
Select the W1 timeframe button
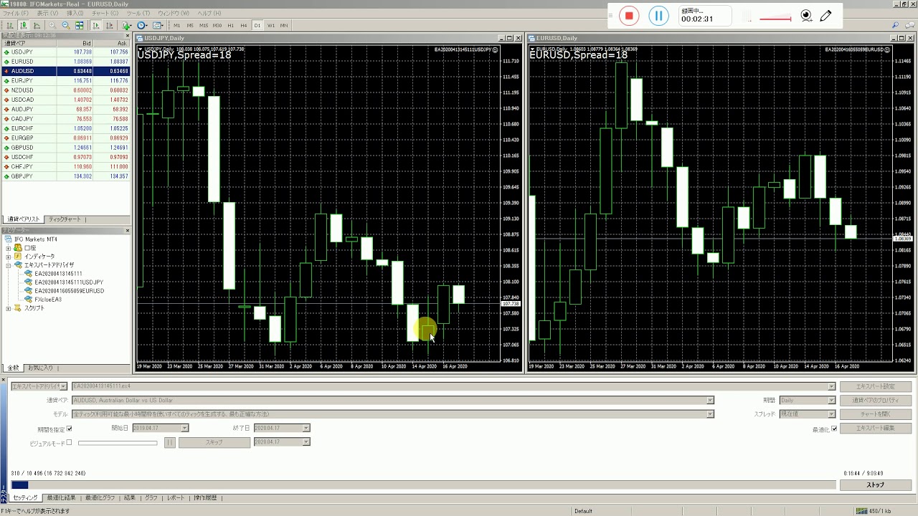pos(271,25)
